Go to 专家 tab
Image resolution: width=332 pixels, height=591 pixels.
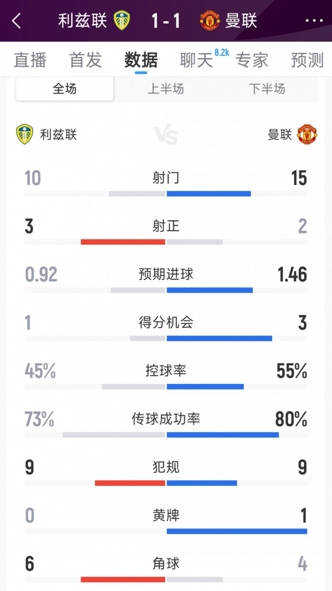(251, 60)
